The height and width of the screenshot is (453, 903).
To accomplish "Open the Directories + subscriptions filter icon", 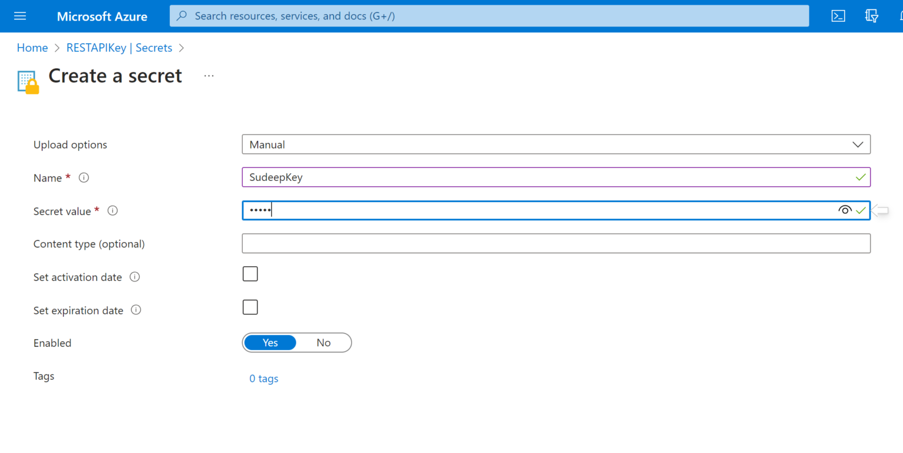I will pos(872,16).
